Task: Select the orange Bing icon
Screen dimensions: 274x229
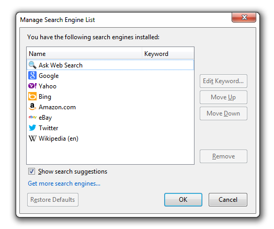Action: pyautogui.click(x=32, y=96)
